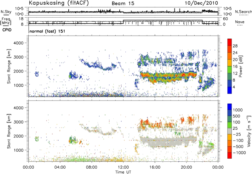
Task: Click the 'Slant Range [km]' label of velocity panel
Action: point(9,131)
